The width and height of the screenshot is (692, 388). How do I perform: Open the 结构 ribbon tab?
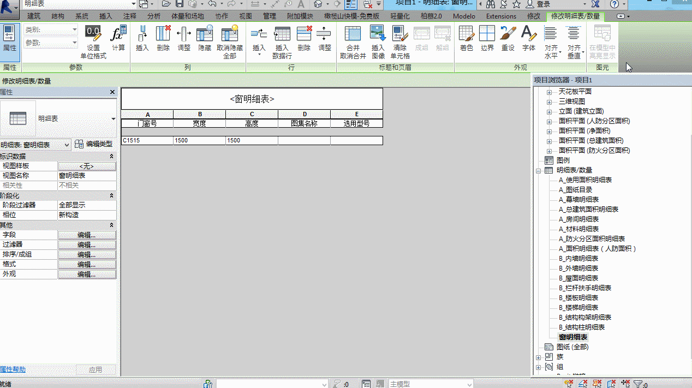click(57, 16)
